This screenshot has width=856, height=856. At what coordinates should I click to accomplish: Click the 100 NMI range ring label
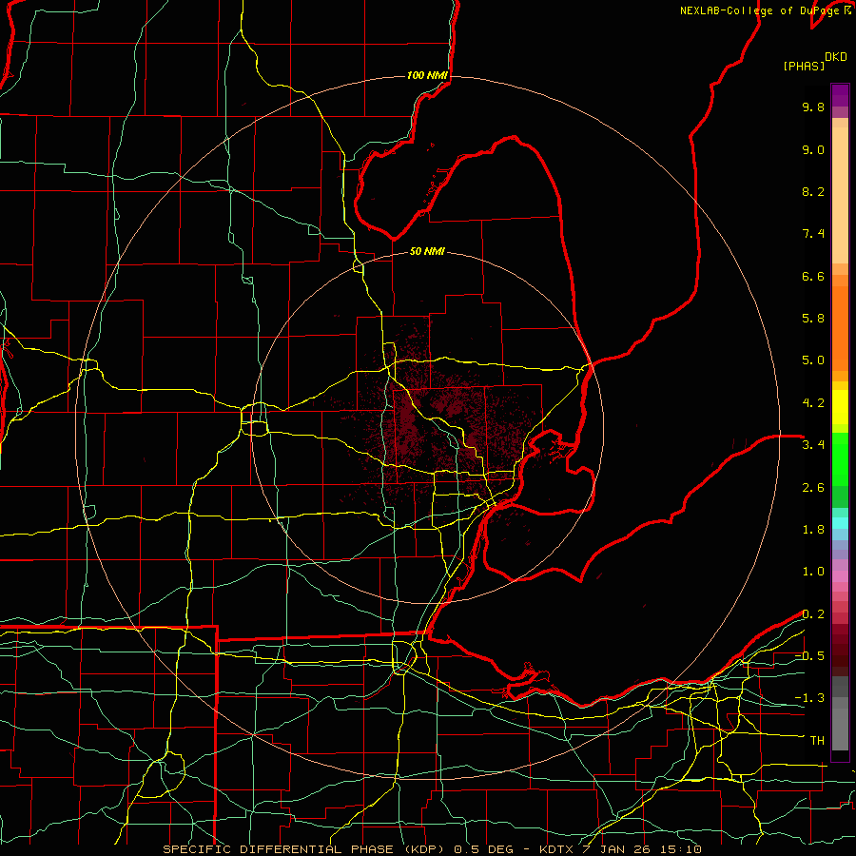tap(427, 75)
